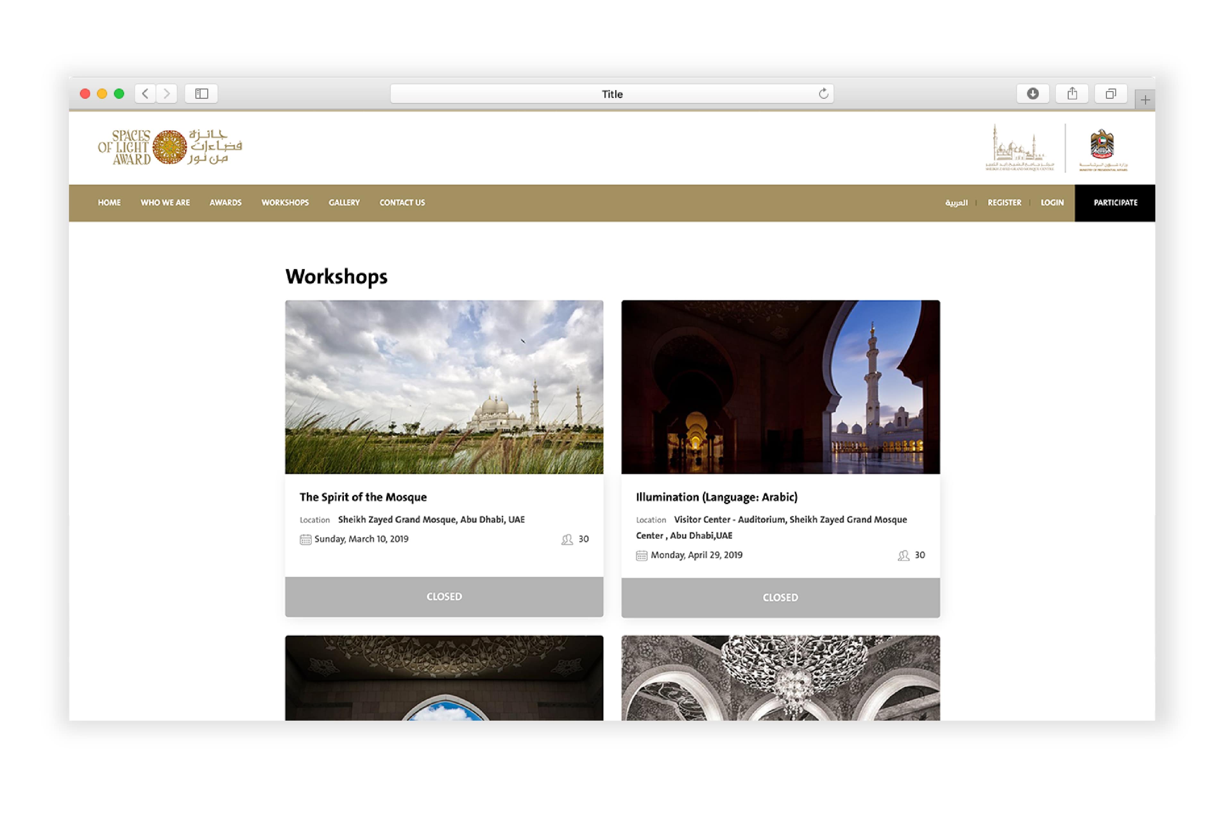Click the calendar icon beside Sunday, March 10, 2019

305,539
